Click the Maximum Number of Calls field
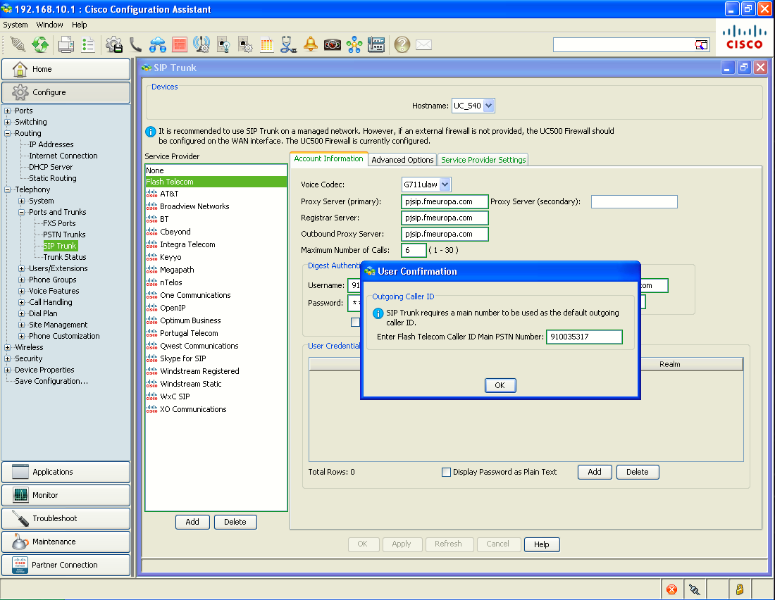775x600 pixels. coord(414,250)
